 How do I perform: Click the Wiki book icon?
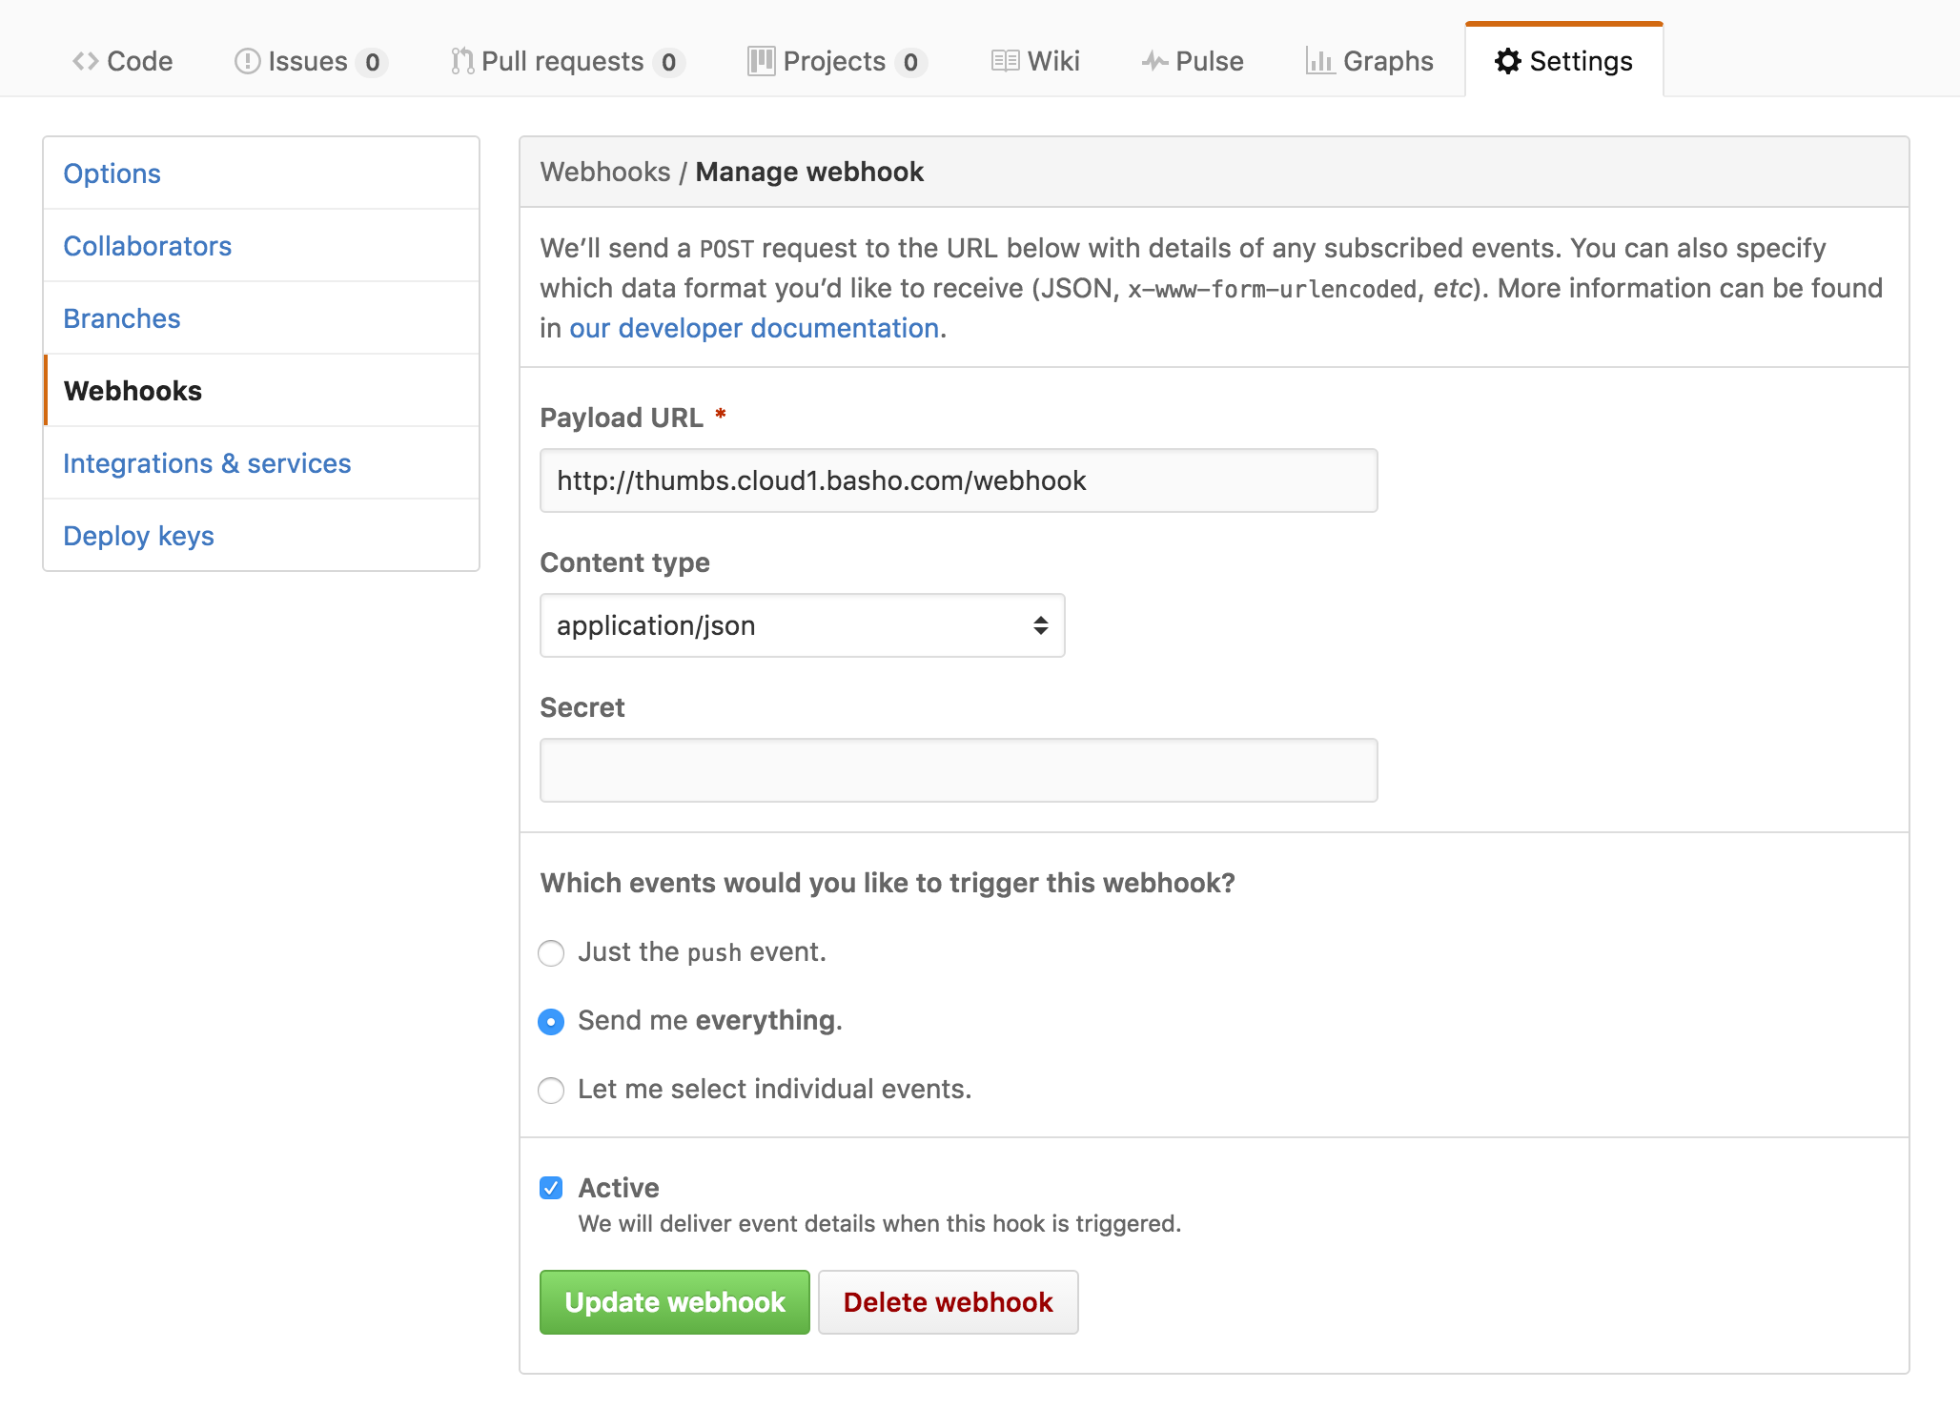coord(1005,62)
